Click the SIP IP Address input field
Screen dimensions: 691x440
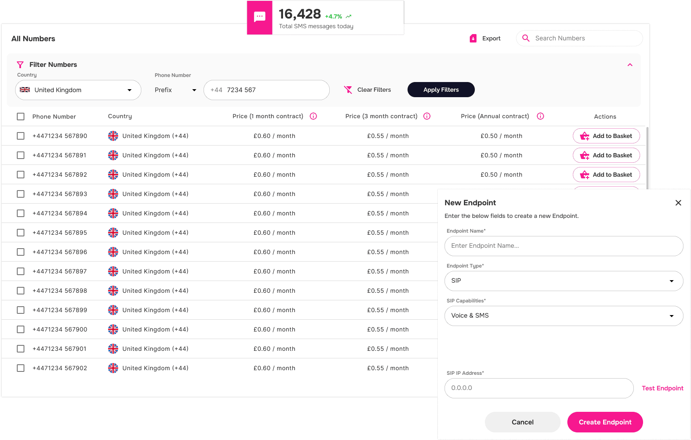tap(539, 388)
